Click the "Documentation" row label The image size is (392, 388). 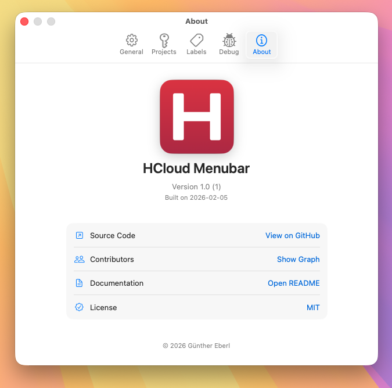point(117,283)
